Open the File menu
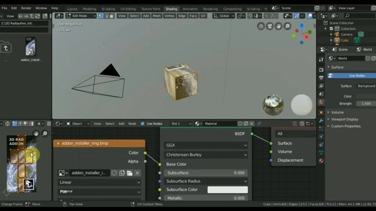The width and height of the screenshot is (376, 211). [x=4, y=8]
